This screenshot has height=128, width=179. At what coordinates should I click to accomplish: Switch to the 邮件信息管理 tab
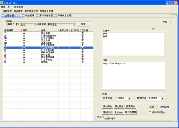(x=64, y=15)
